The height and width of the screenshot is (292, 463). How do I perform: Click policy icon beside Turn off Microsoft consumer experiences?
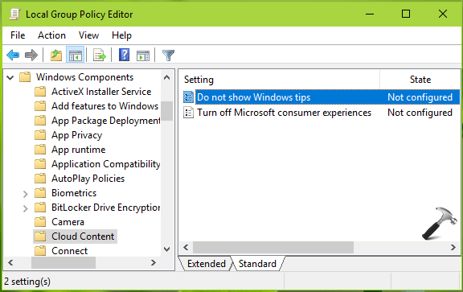(188, 113)
